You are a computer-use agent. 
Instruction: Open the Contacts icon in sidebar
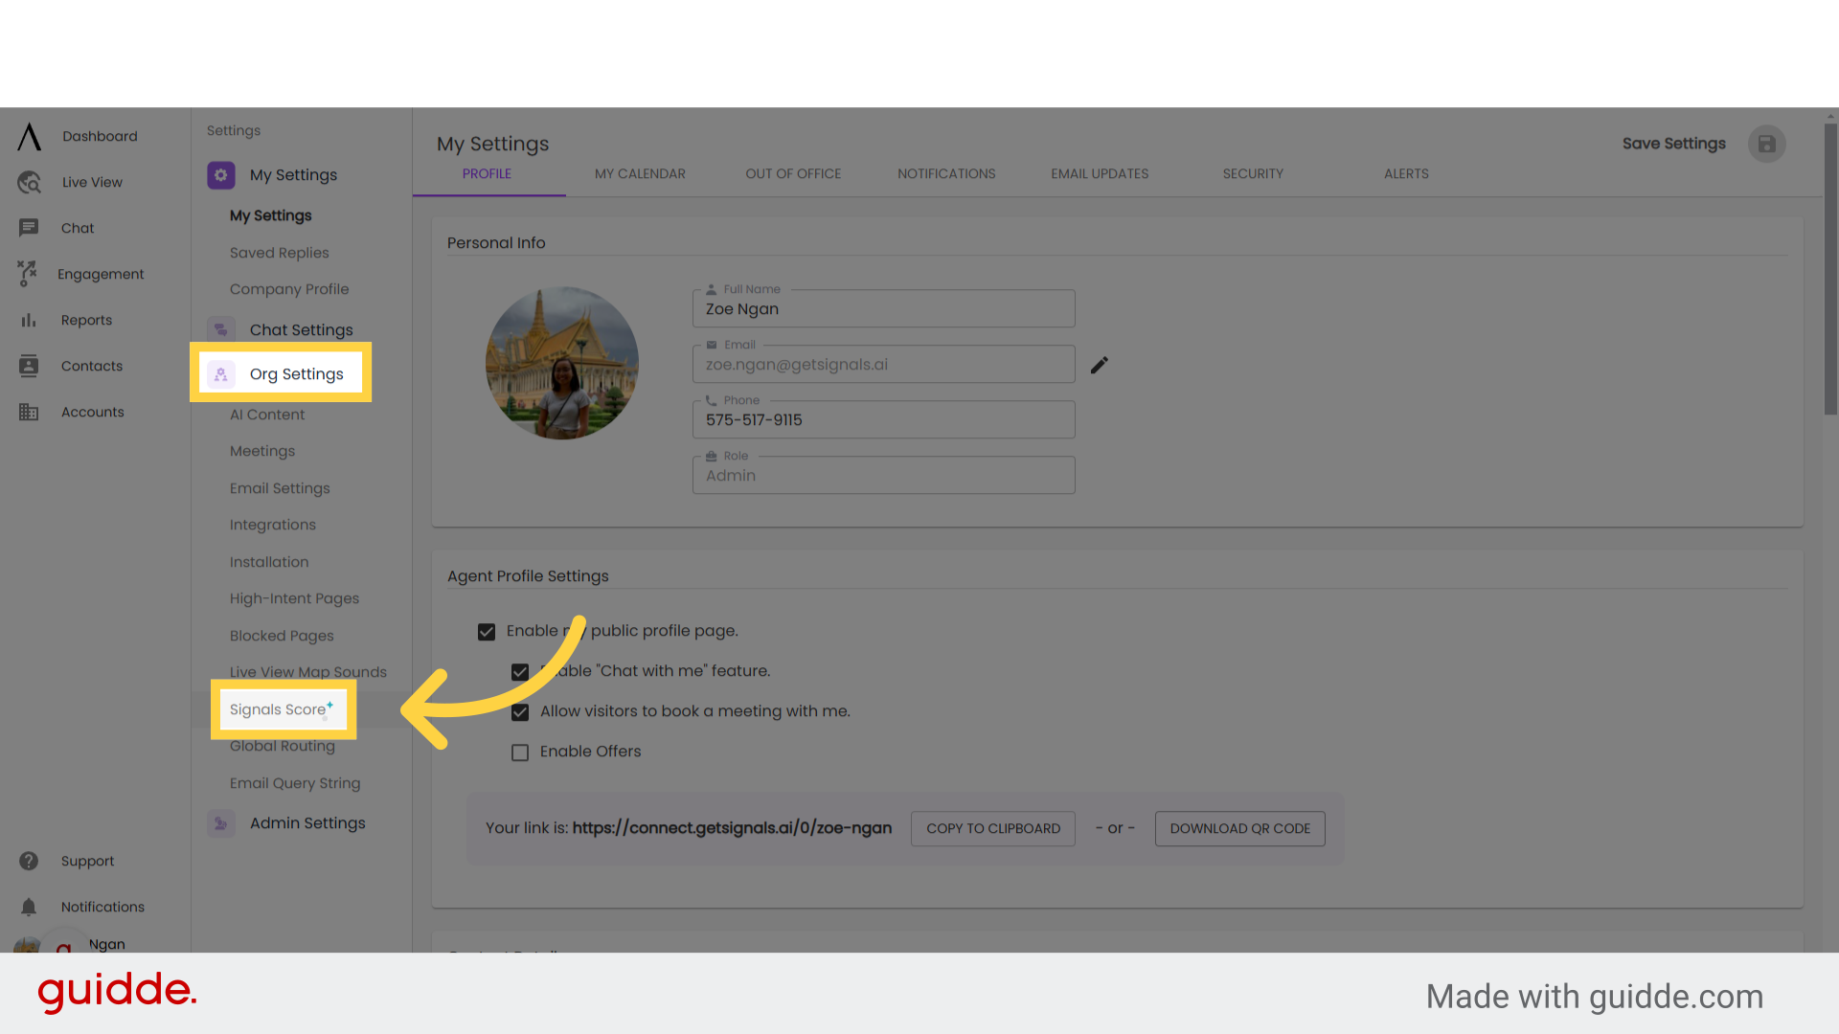29,366
